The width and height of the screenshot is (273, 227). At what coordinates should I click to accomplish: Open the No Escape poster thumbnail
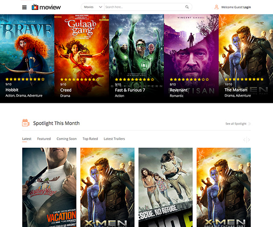(166, 187)
